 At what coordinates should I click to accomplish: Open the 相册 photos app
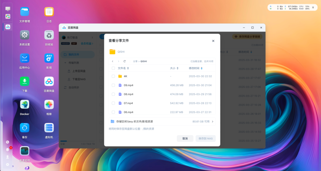[x=49, y=104]
